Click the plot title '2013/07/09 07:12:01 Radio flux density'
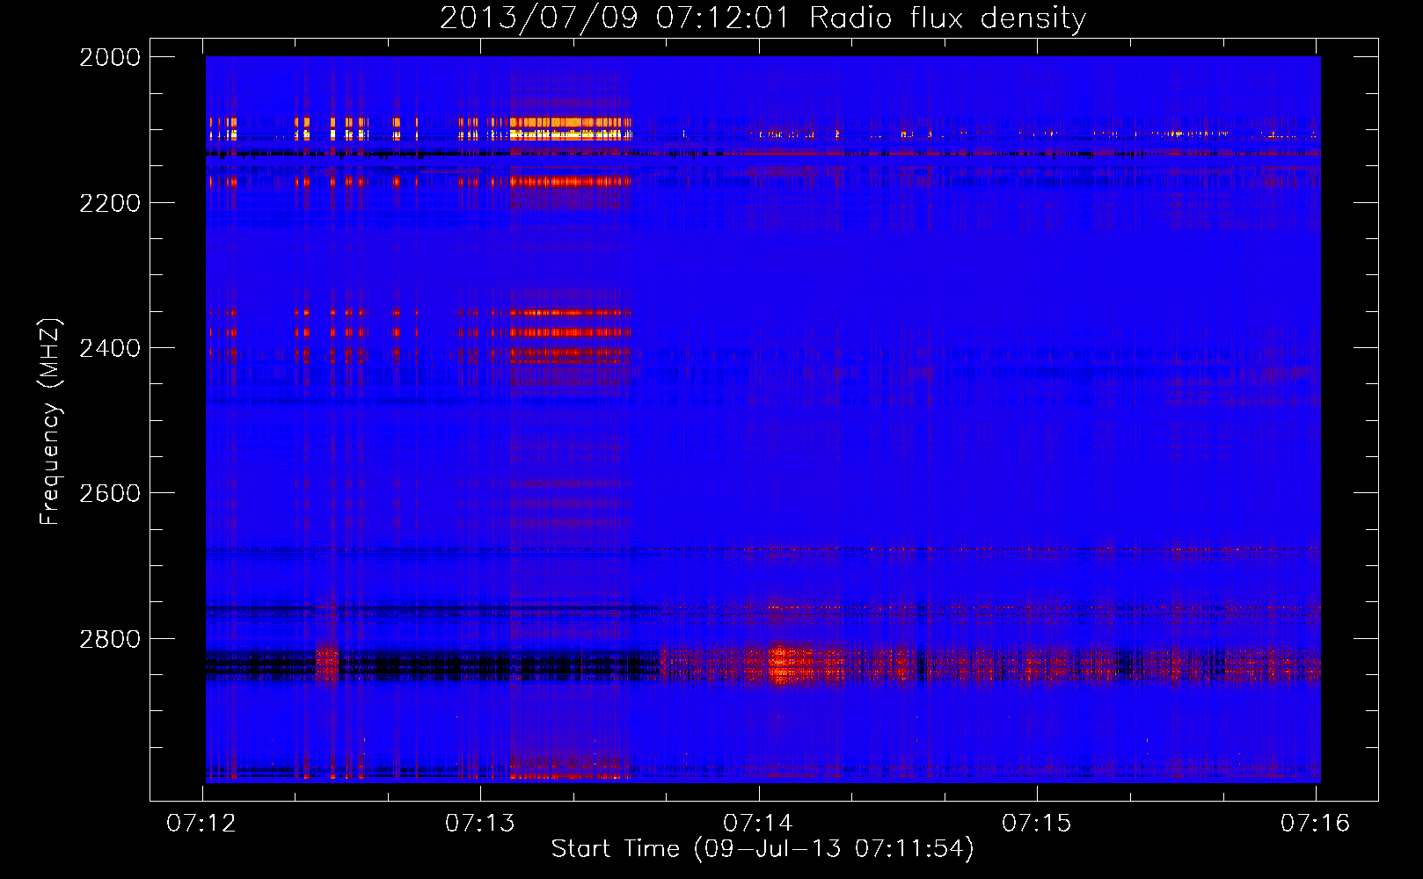Image resolution: width=1423 pixels, height=879 pixels. pos(763,18)
